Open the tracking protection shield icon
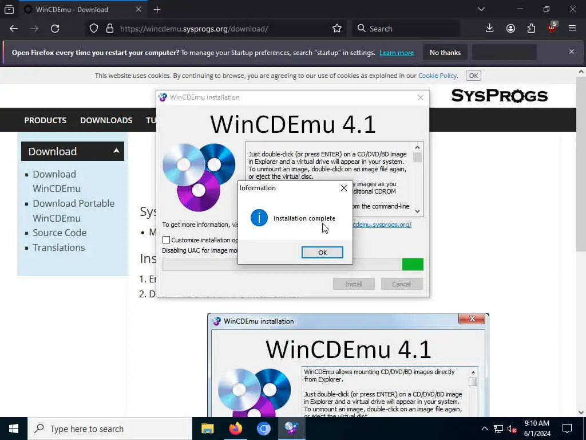 tap(94, 29)
